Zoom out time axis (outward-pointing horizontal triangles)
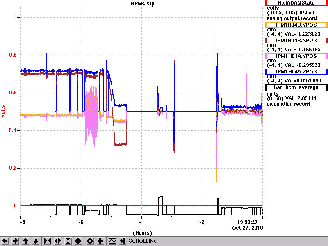 [58, 241]
